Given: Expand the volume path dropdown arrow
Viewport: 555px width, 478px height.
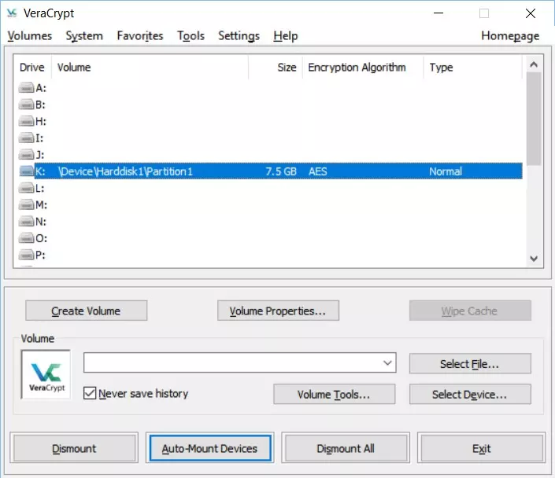Looking at the screenshot, I should click(387, 362).
